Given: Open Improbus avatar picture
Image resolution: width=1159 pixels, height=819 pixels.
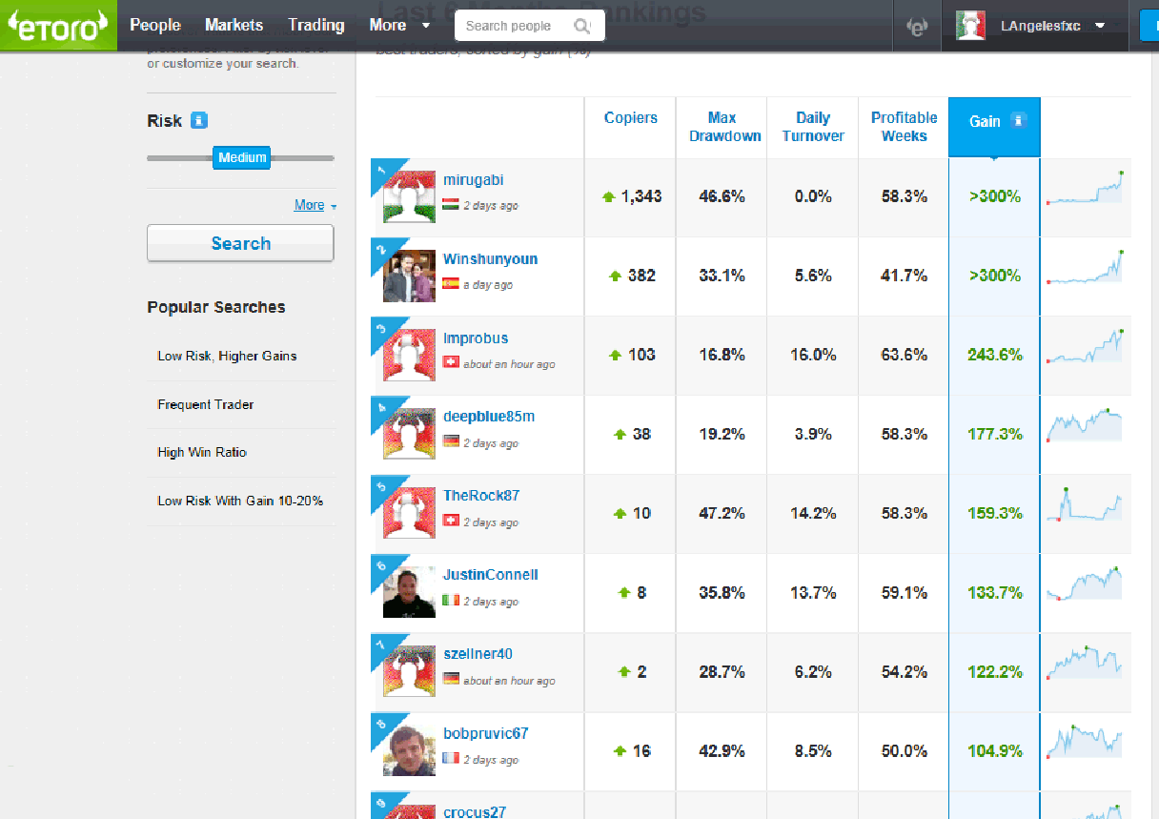Looking at the screenshot, I should click(x=409, y=355).
